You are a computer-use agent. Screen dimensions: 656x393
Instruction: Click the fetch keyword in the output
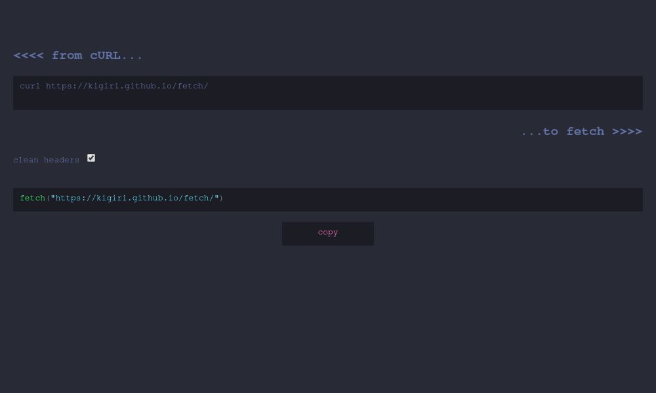pyautogui.click(x=32, y=198)
